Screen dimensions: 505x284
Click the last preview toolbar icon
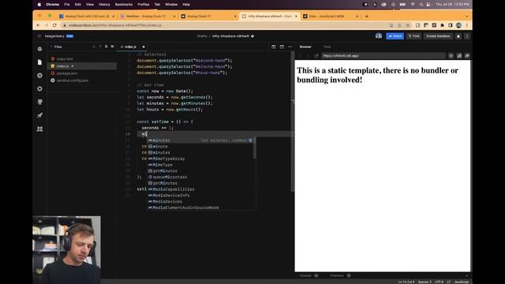(467, 56)
